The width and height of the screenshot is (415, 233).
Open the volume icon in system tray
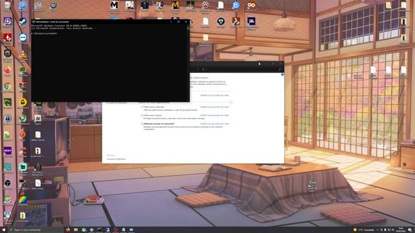393,230
